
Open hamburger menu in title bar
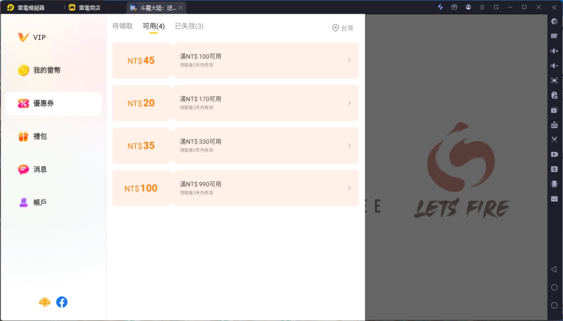point(482,7)
